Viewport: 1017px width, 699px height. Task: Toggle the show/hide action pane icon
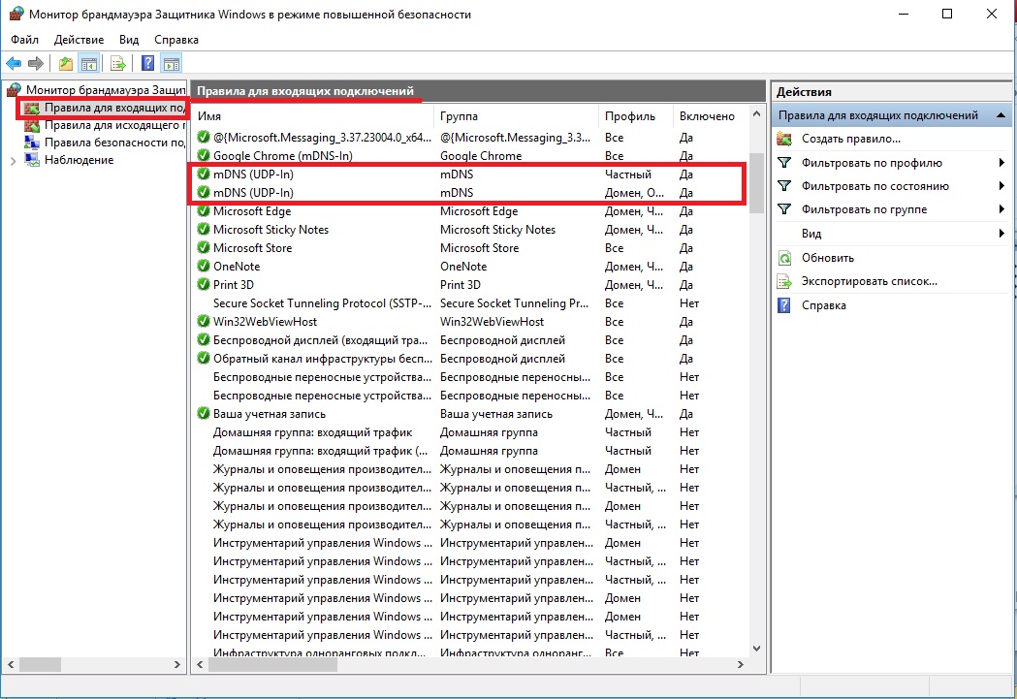pyautogui.click(x=172, y=64)
